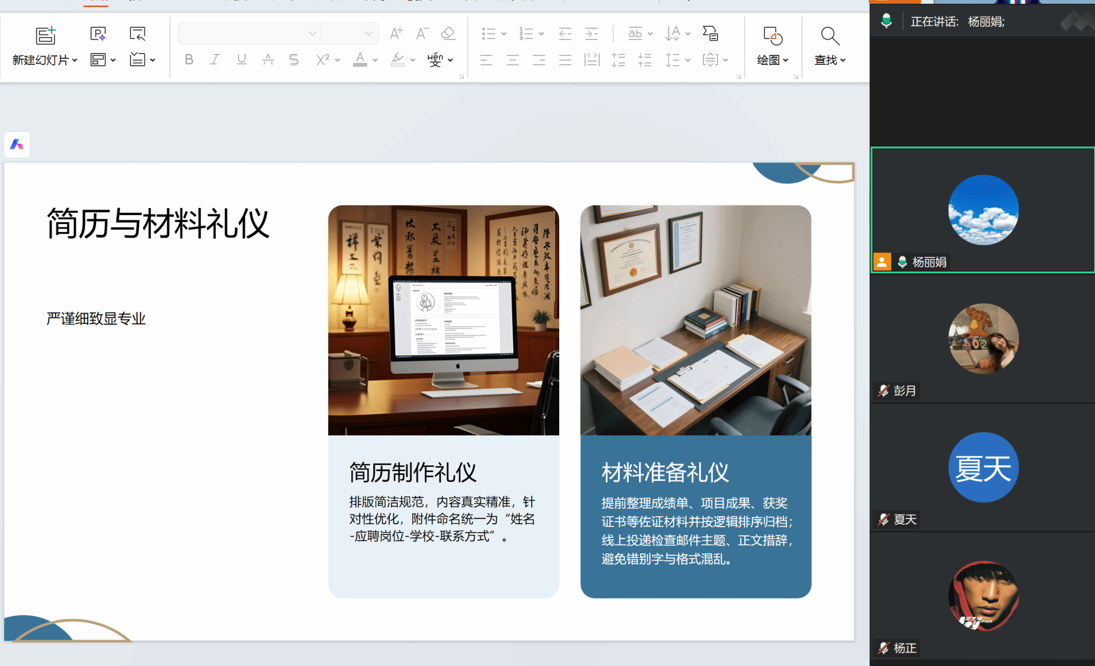Increase paragraph indent
Image resolution: width=1095 pixels, height=666 pixels.
pos(591,34)
